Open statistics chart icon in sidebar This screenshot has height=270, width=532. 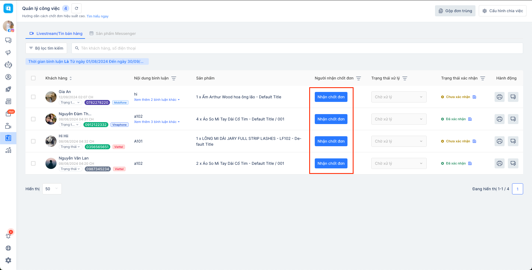(x=8, y=150)
